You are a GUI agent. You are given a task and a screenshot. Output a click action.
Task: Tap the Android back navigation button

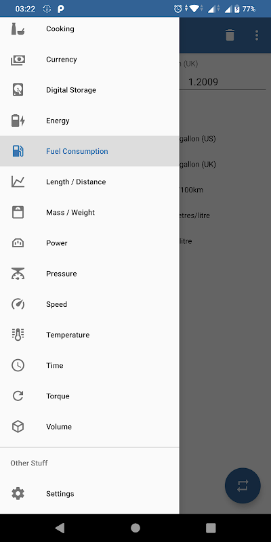click(60, 528)
